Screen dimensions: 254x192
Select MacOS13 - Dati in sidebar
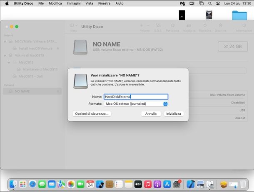pos(31,76)
